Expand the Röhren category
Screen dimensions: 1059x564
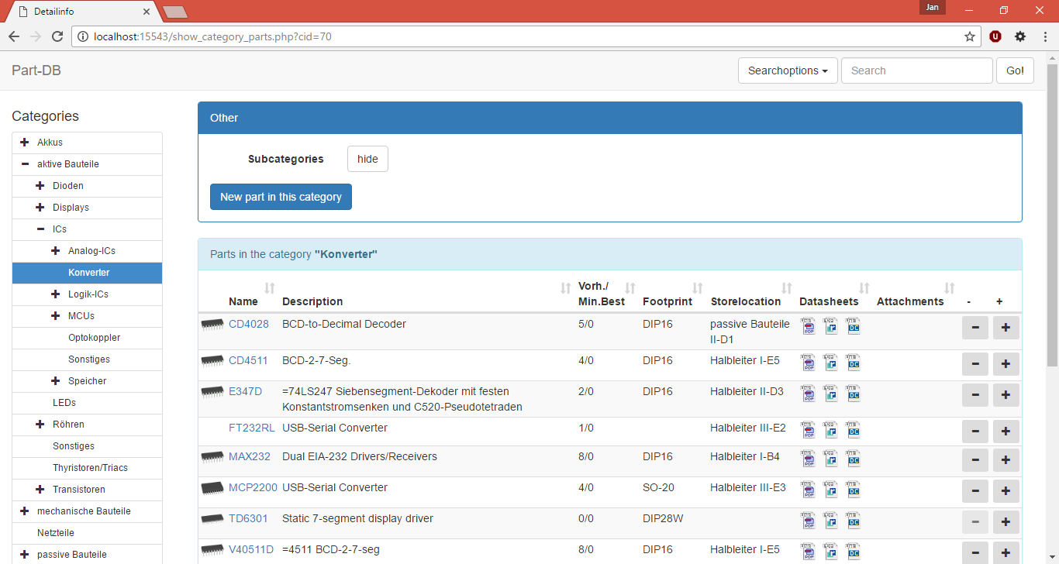coord(40,425)
